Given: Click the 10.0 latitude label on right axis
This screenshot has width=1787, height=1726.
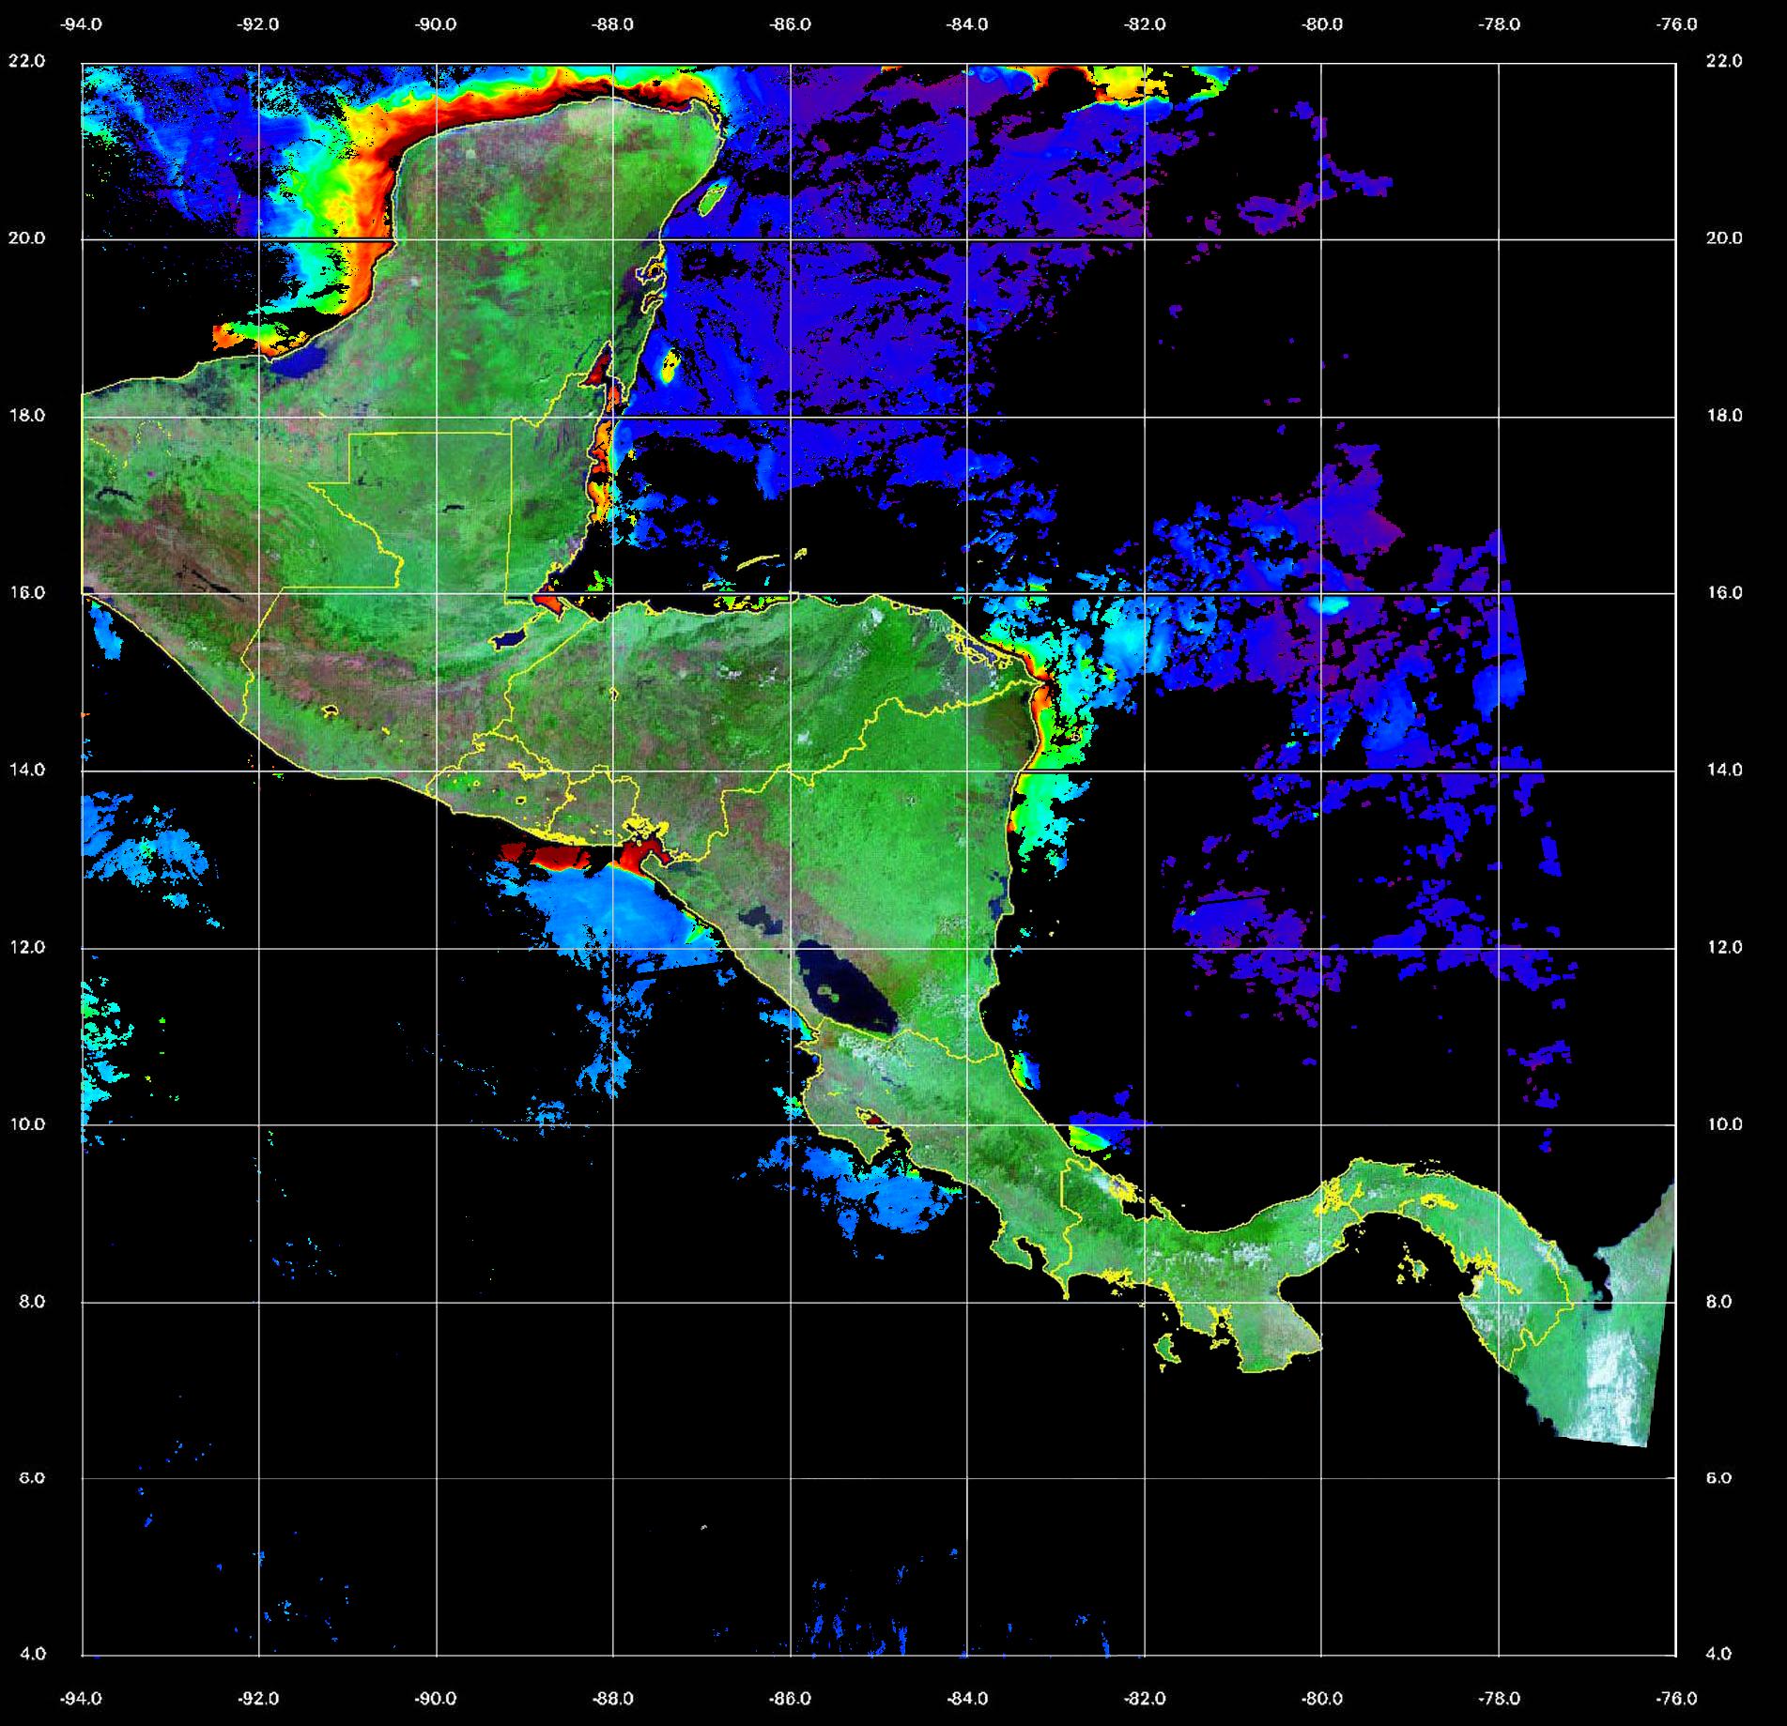Looking at the screenshot, I should pos(1723,1123).
